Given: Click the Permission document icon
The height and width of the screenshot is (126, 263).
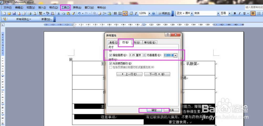Looking at the screenshot, I should pos(19,13).
